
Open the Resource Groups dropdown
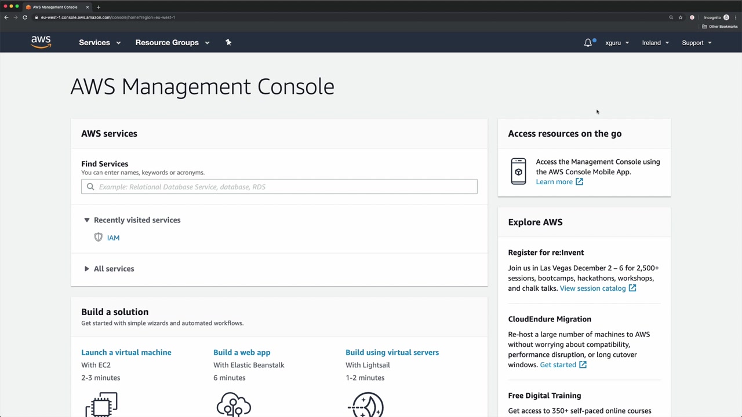click(172, 43)
